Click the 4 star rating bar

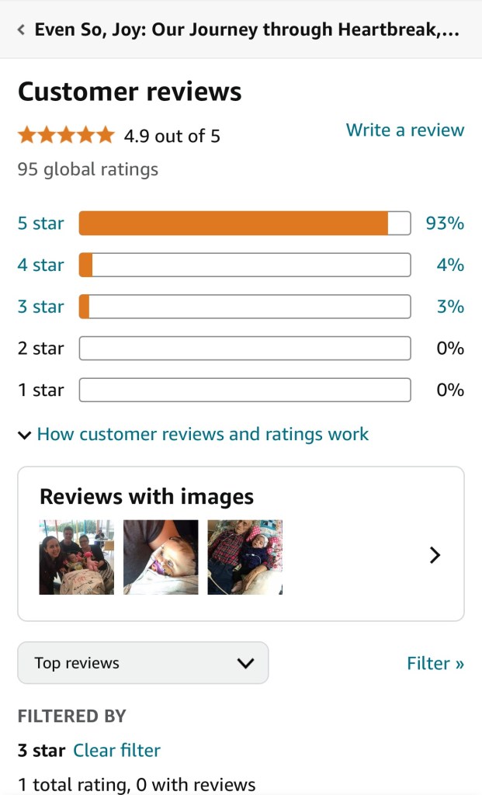click(244, 266)
